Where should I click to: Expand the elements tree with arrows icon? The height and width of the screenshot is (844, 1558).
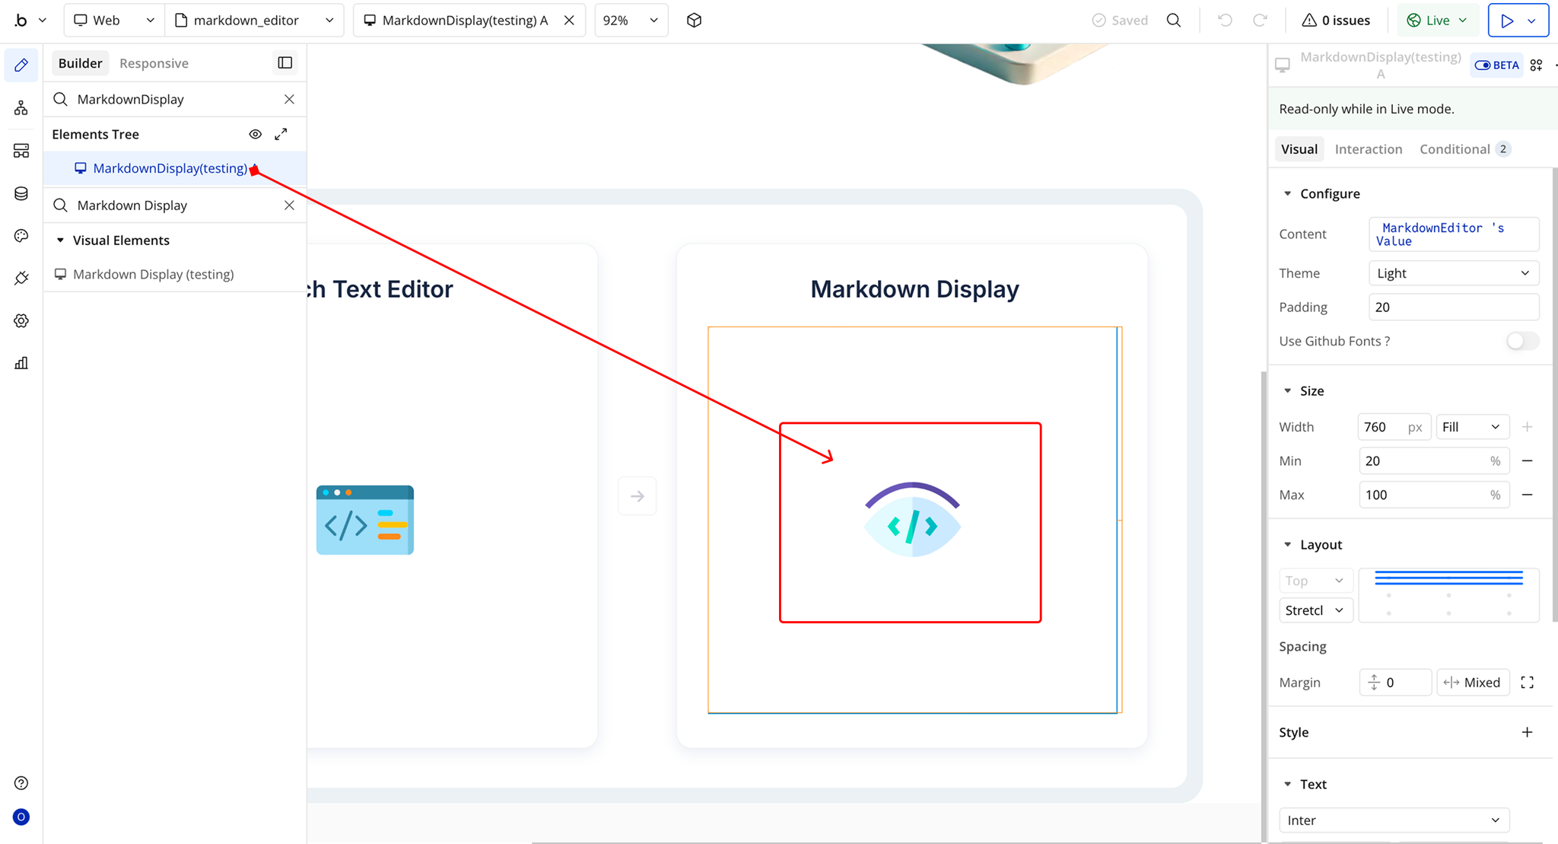[281, 134]
